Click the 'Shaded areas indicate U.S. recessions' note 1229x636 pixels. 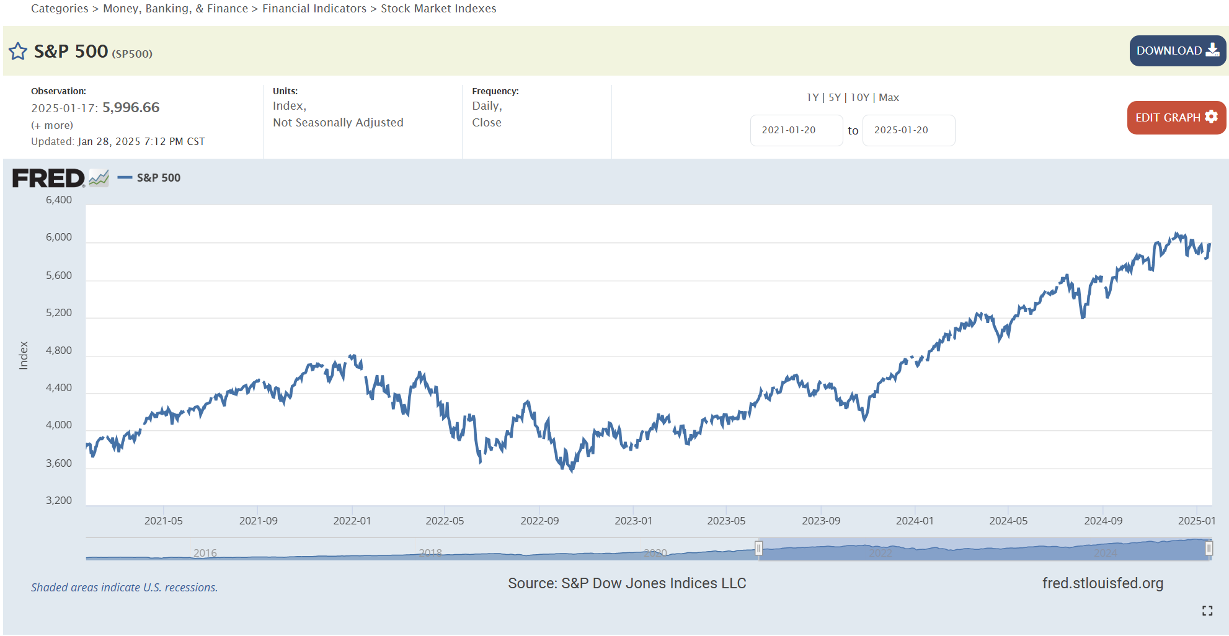pyautogui.click(x=125, y=588)
